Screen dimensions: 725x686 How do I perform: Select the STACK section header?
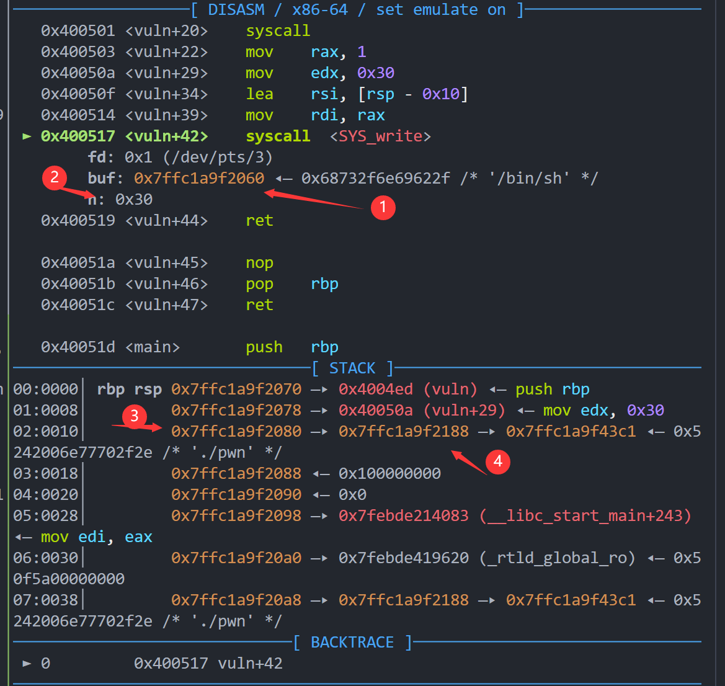[352, 368]
